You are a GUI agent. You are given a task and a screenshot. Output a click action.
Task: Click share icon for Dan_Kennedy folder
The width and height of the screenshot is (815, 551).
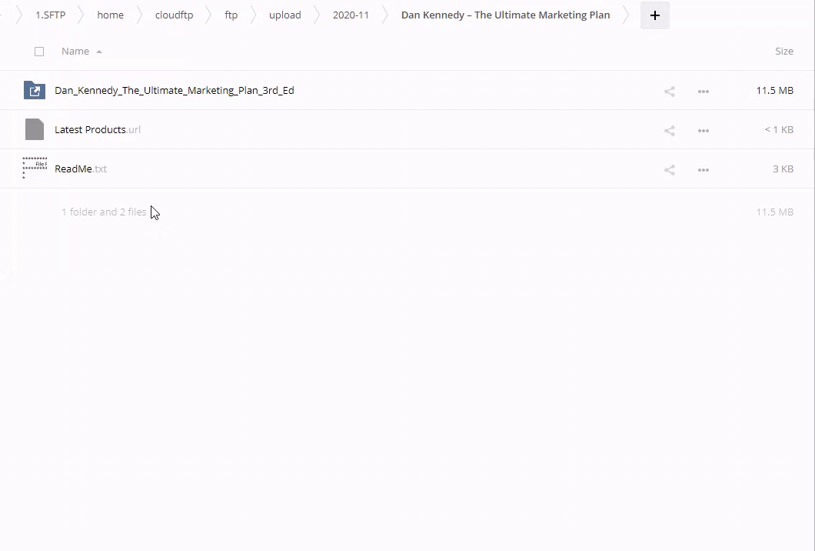669,91
